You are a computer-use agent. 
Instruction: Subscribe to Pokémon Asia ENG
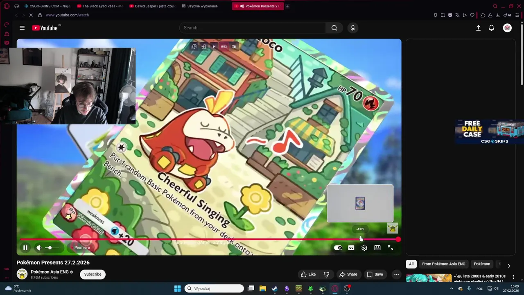[x=93, y=274]
